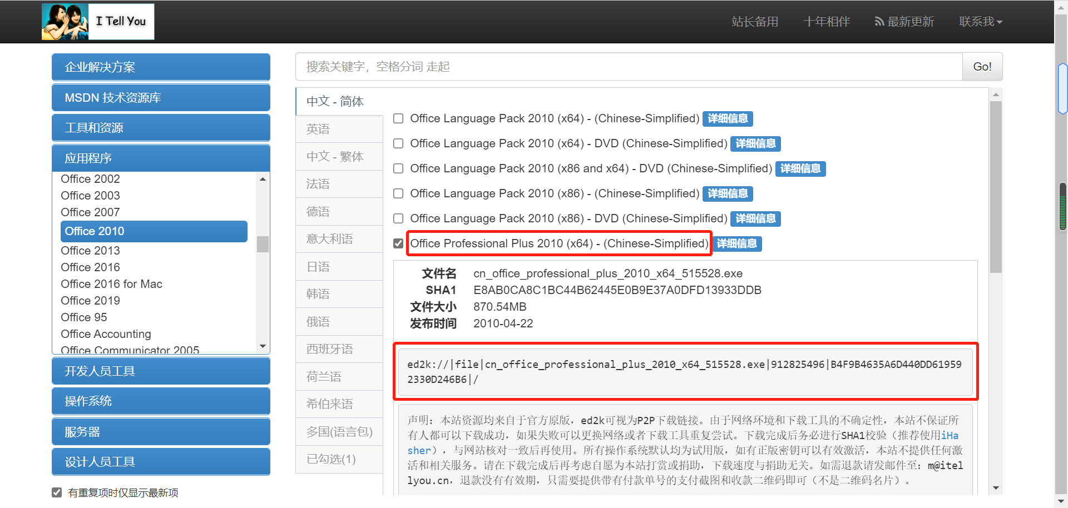Select Office 2019 in the application list
The image size is (1068, 508).
tap(90, 301)
